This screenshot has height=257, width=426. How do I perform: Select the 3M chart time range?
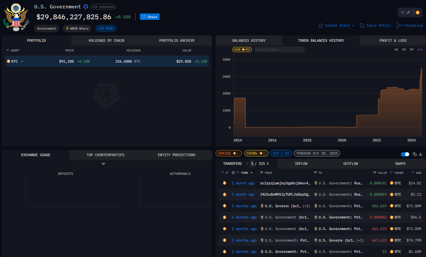(x=412, y=49)
